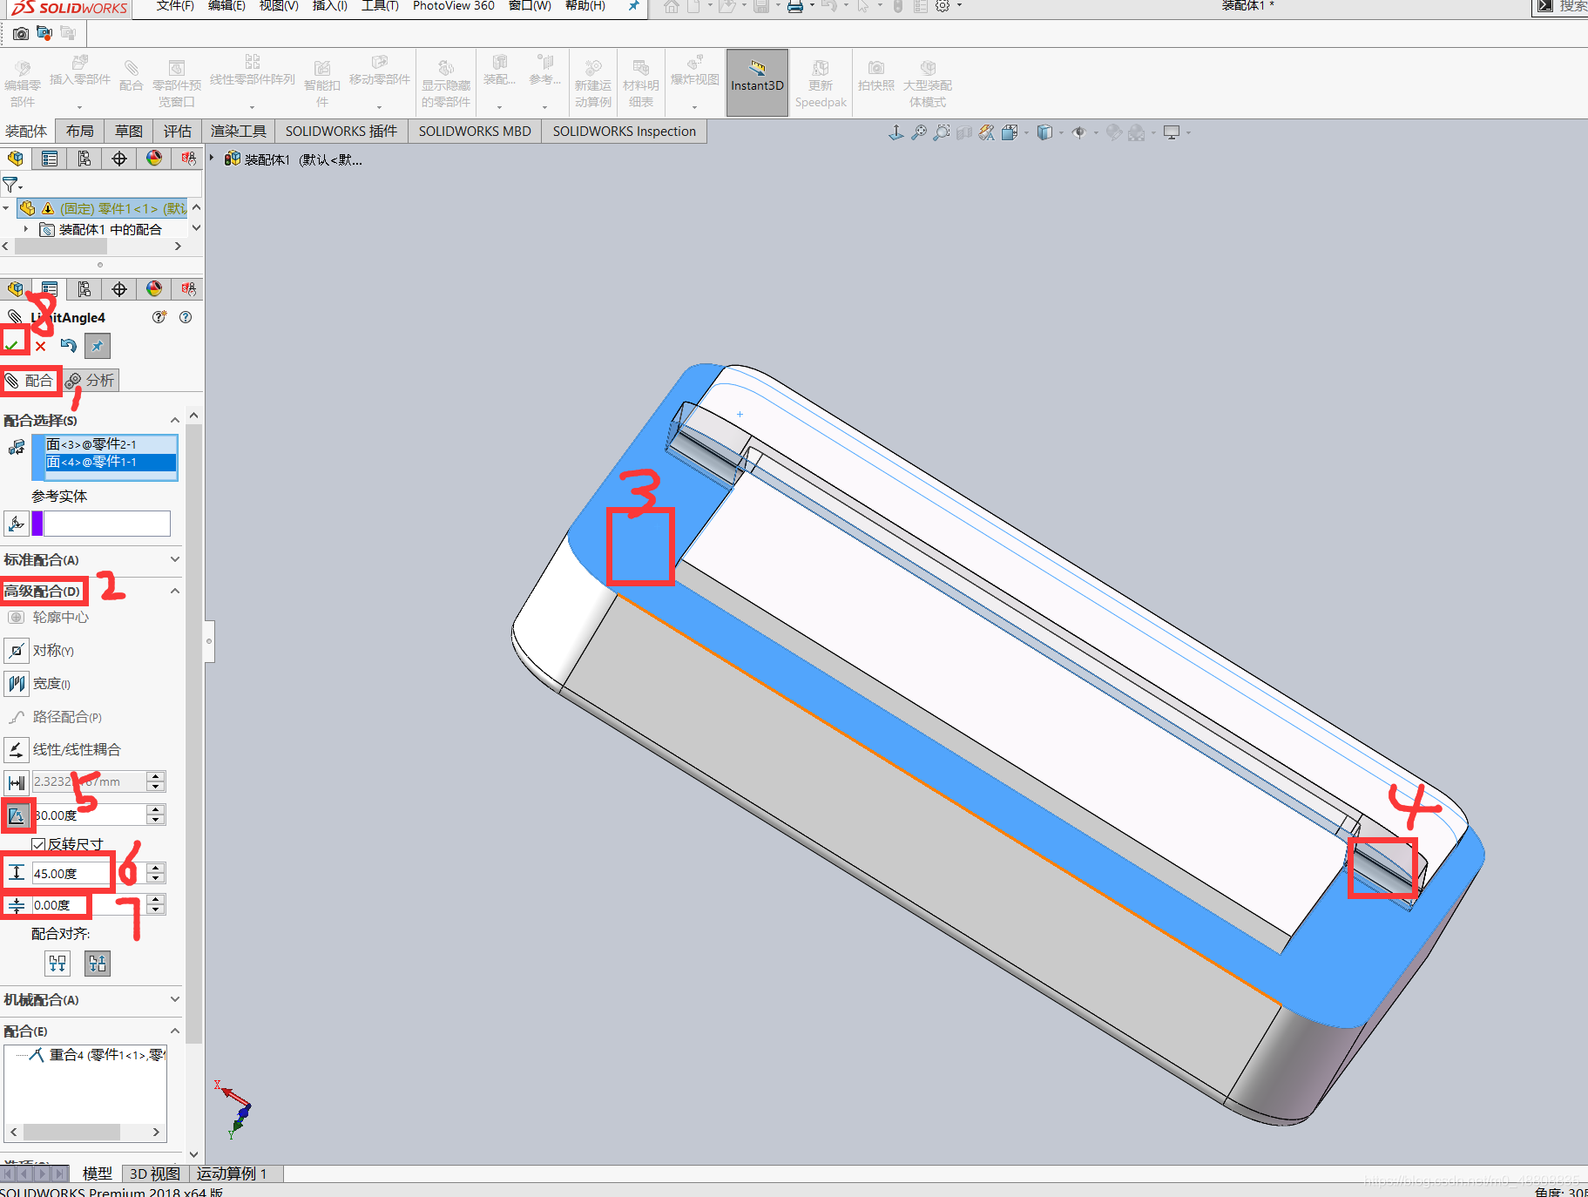Screen dimensions: 1588x1197
Task: Click the mate selections entity icon
Action: (17, 448)
